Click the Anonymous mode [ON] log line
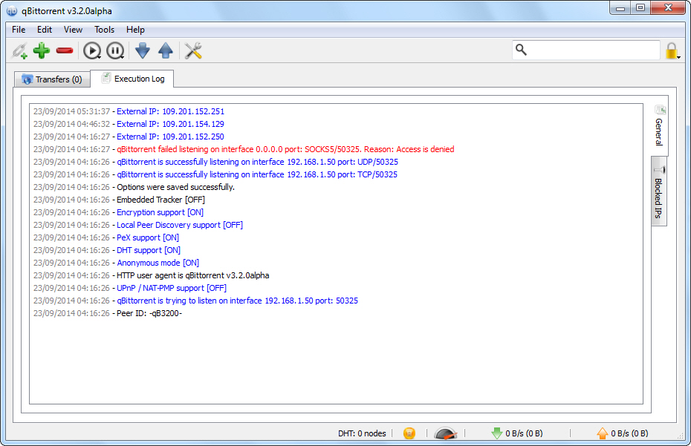This screenshot has width=691, height=446. (x=116, y=263)
